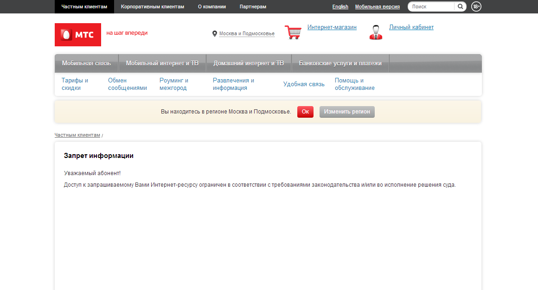Click the location pin icon
This screenshot has height=290, width=538.
[215, 34]
